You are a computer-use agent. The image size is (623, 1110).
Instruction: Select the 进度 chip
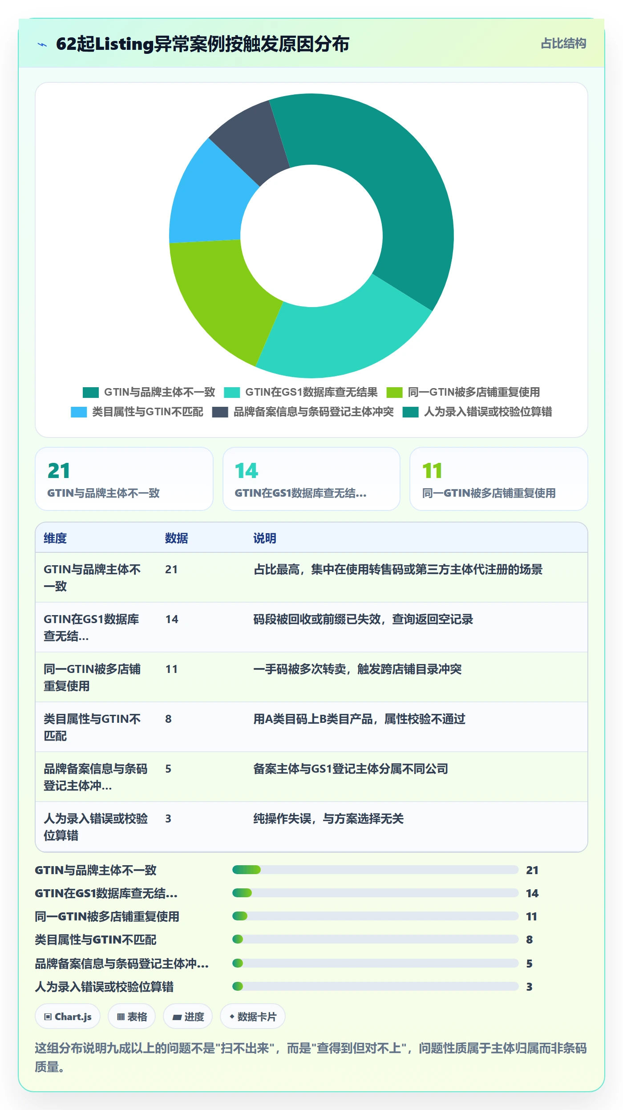pyautogui.click(x=188, y=1017)
